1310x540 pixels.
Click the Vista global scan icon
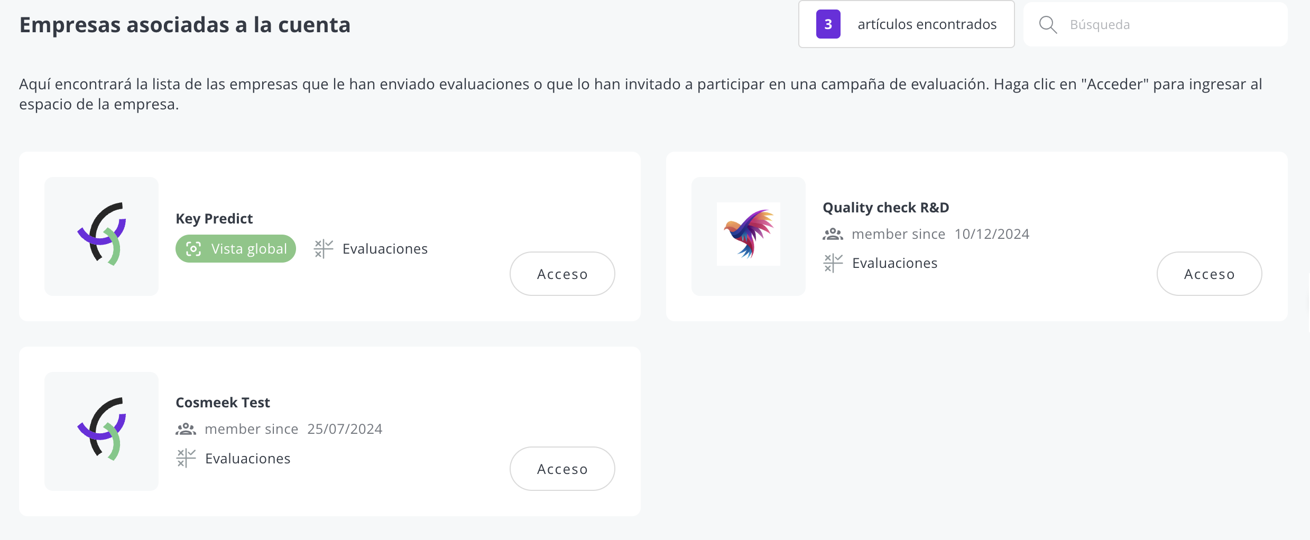pyautogui.click(x=193, y=249)
